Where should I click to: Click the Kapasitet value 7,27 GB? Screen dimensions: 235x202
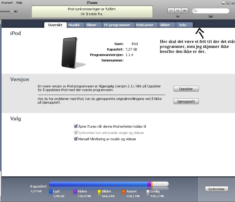pyautogui.click(x=131, y=49)
